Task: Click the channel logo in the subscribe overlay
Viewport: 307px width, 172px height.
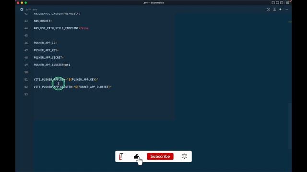Action: pos(121,156)
